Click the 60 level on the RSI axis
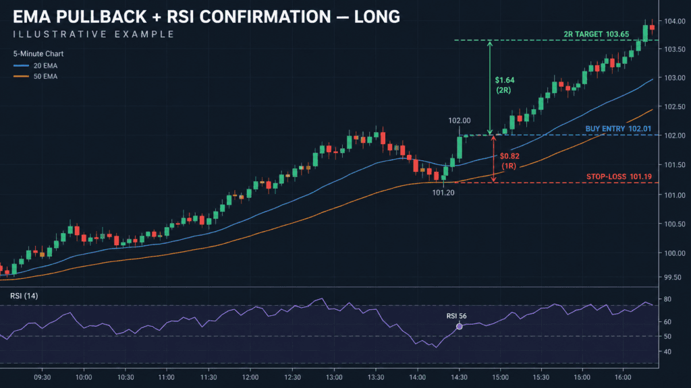 tap(667, 322)
